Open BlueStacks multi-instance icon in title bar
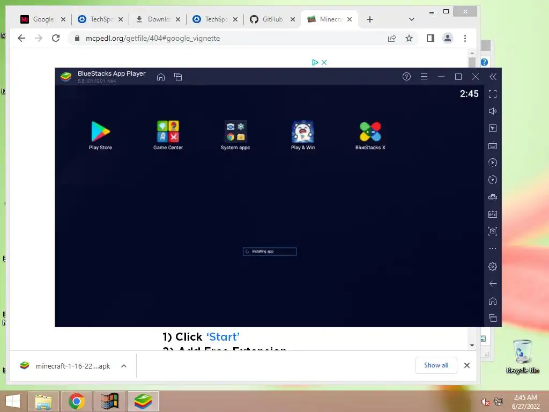Viewport: 549px width, 412px height. [178, 77]
